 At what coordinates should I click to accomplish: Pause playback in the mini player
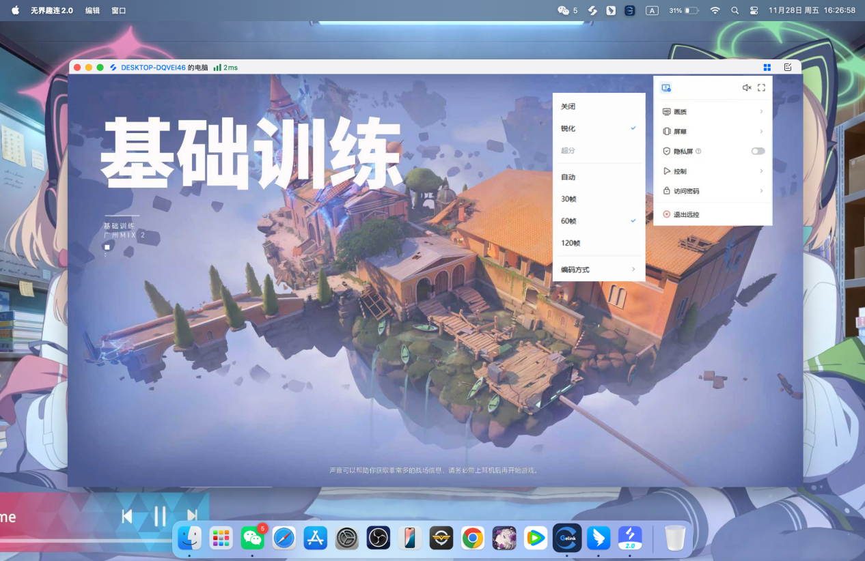click(159, 517)
